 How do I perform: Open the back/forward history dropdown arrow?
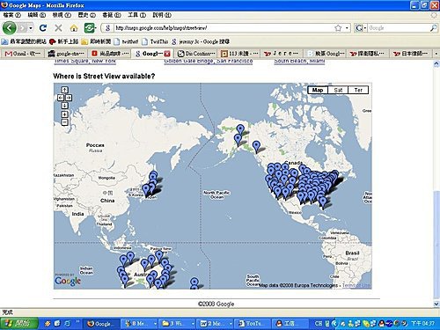pyautogui.click(x=31, y=28)
